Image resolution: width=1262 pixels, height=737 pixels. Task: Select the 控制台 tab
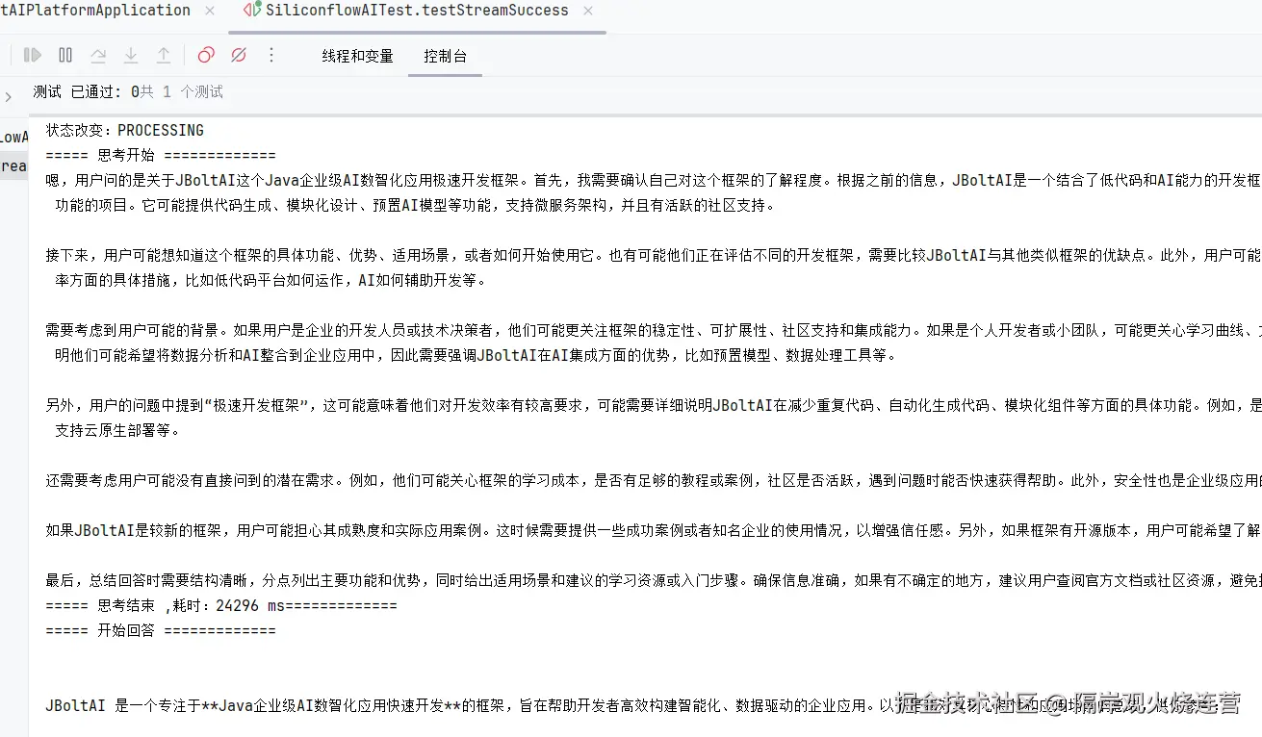(x=446, y=56)
